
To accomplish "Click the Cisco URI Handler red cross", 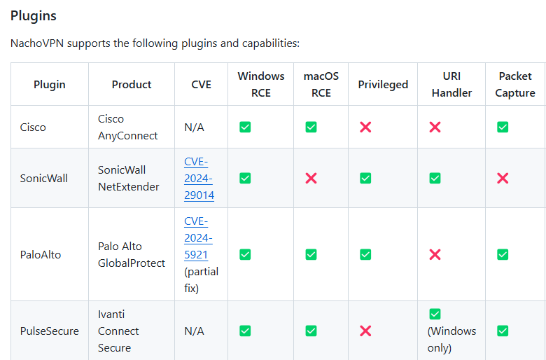I will click(435, 127).
